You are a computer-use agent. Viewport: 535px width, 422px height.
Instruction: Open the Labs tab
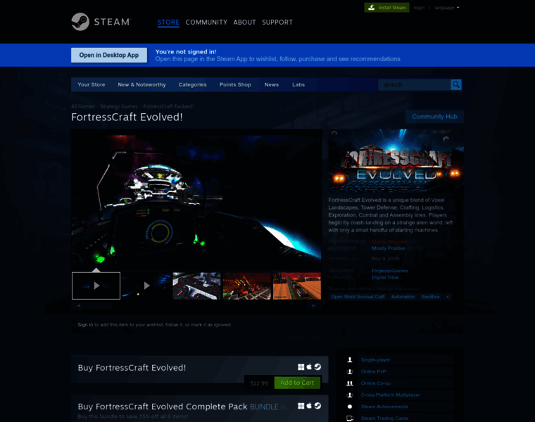pyautogui.click(x=298, y=84)
